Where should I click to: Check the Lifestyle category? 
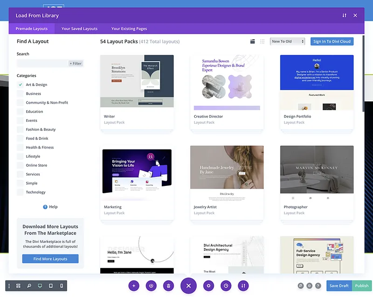(x=21, y=156)
